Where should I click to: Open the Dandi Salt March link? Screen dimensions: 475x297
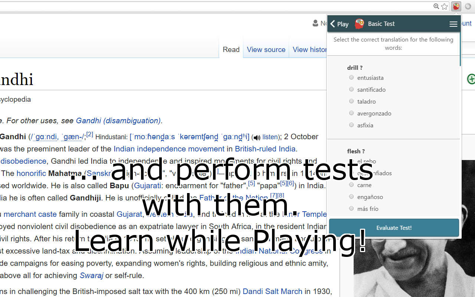coord(272,291)
